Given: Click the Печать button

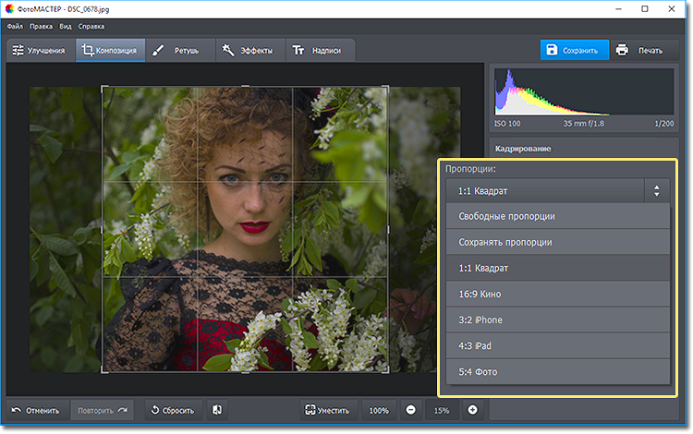Looking at the screenshot, I should (643, 50).
